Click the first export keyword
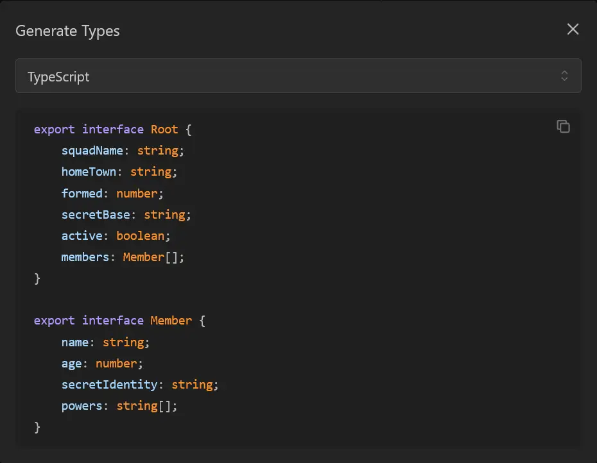 [54, 130]
